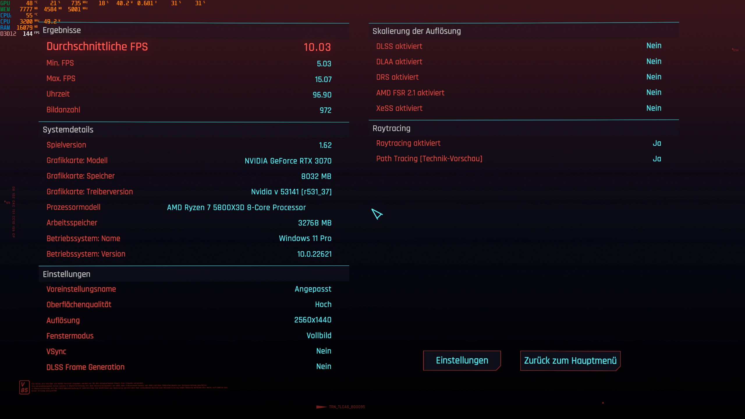
Task: Click the V 85 logo icon
Action: [24, 387]
